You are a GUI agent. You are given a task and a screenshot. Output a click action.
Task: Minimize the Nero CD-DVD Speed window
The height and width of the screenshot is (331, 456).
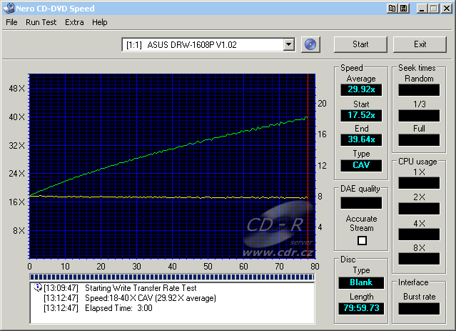click(422, 9)
